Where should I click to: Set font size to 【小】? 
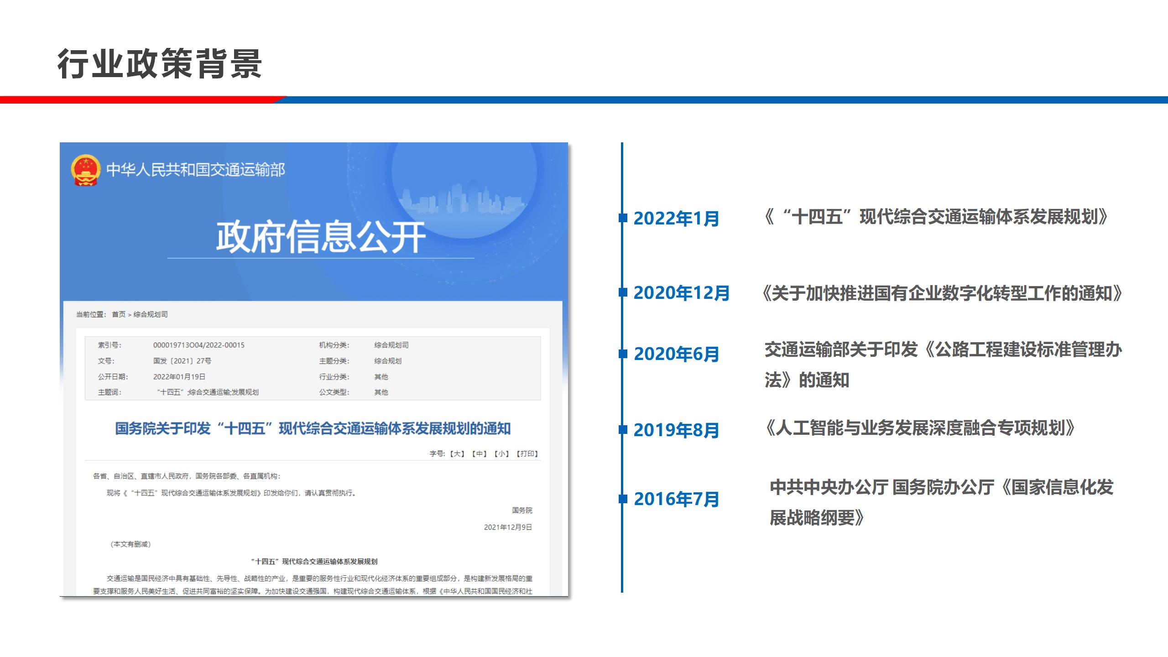[x=502, y=454]
